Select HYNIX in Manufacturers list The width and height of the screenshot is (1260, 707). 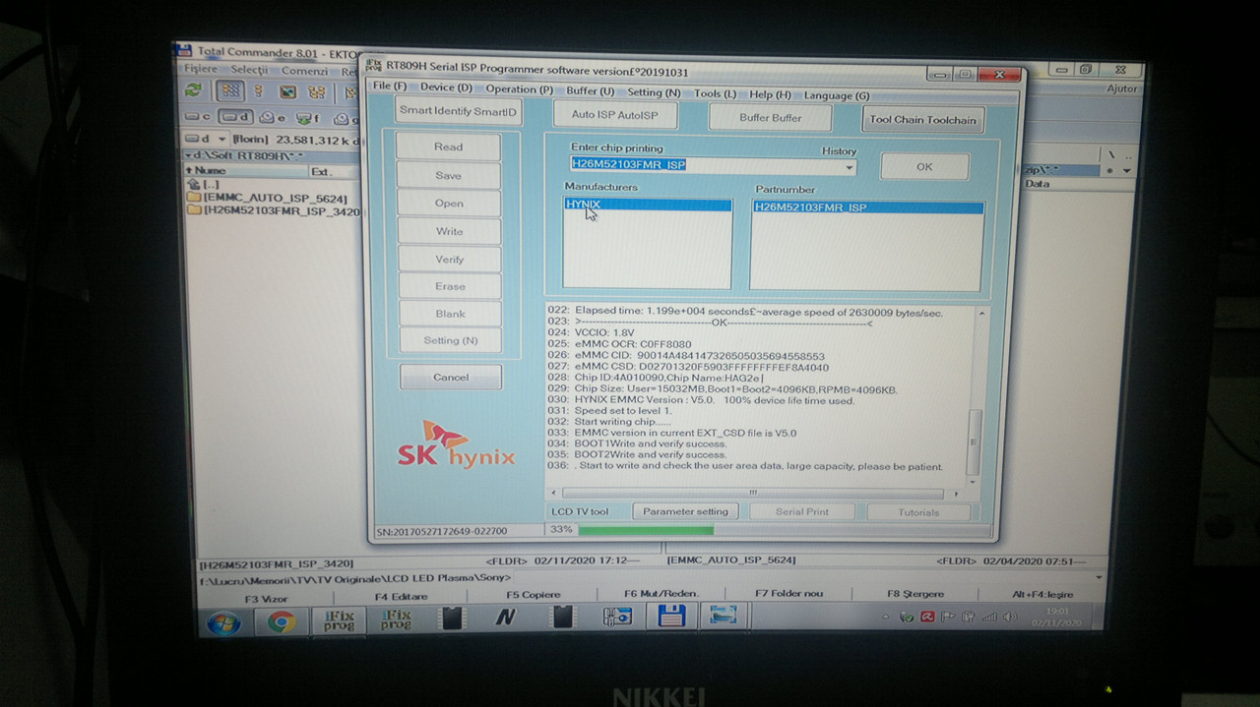tap(648, 206)
